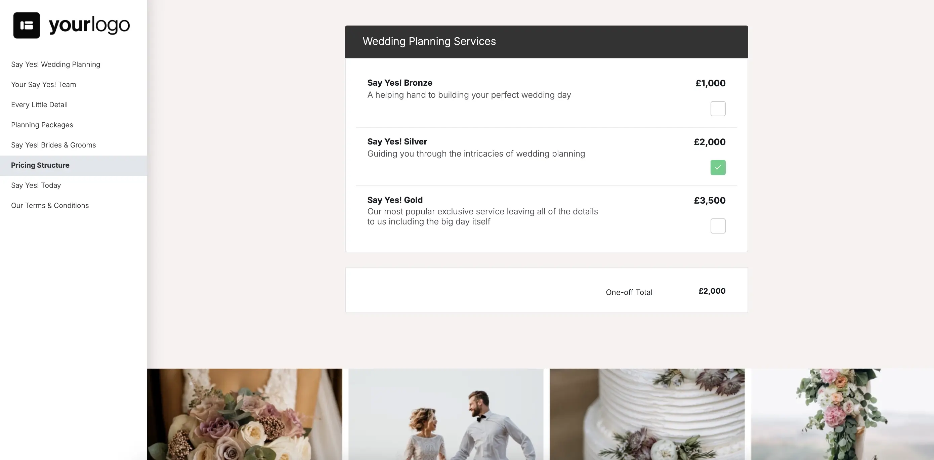Open the Say Yes! Wedding Planning page

[x=55, y=64]
